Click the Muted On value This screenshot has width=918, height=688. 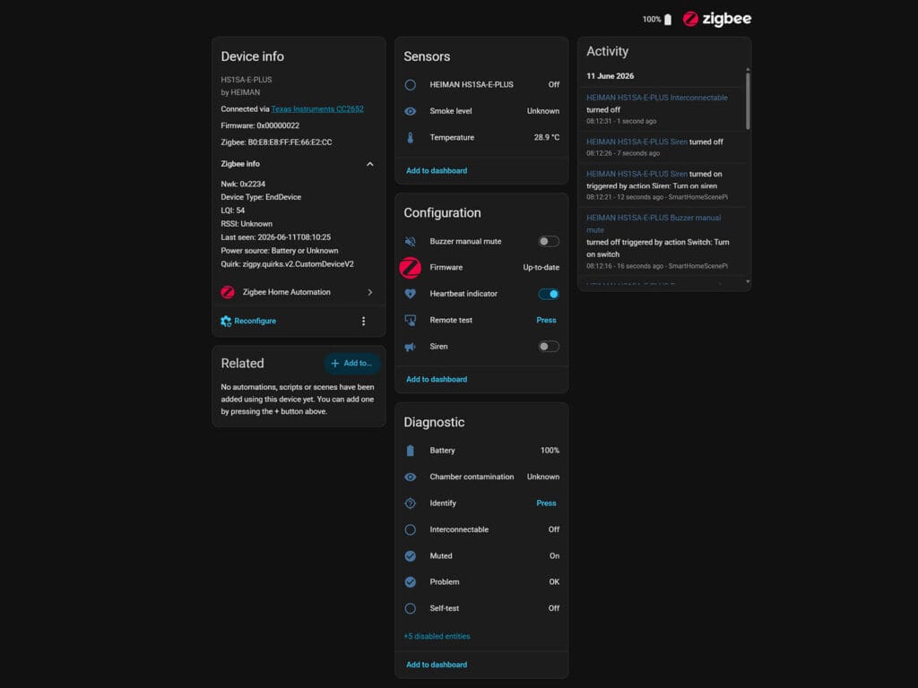click(x=554, y=555)
